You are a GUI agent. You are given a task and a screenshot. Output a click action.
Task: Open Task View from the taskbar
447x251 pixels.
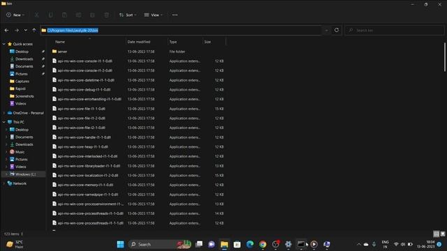[x=199, y=244]
